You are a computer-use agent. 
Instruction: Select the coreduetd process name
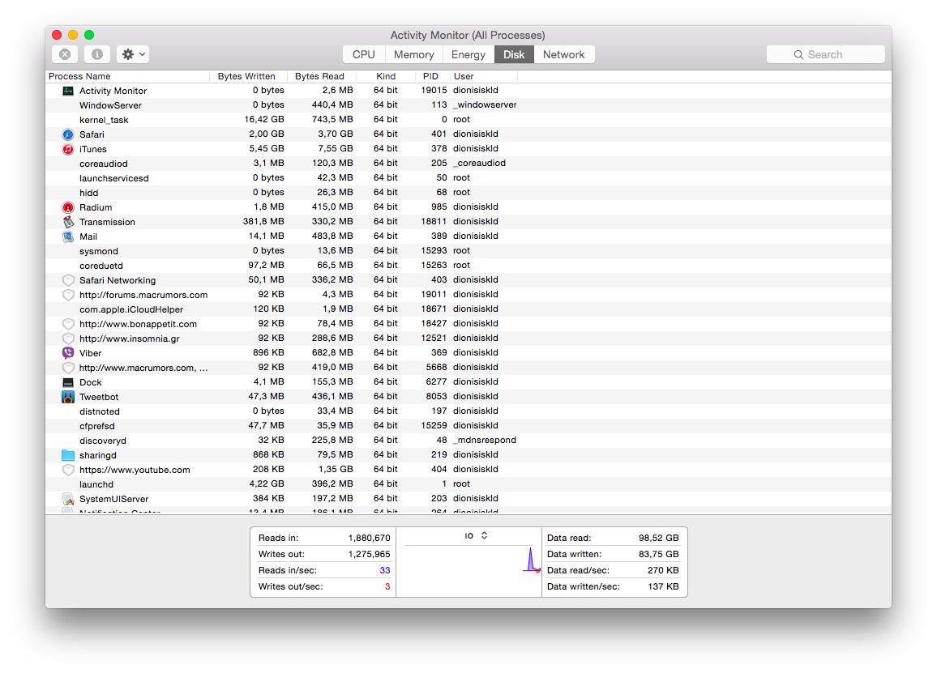coord(101,266)
